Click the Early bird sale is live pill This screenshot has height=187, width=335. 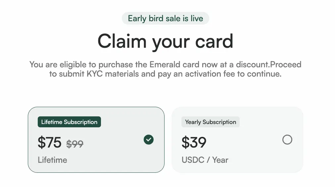166,18
